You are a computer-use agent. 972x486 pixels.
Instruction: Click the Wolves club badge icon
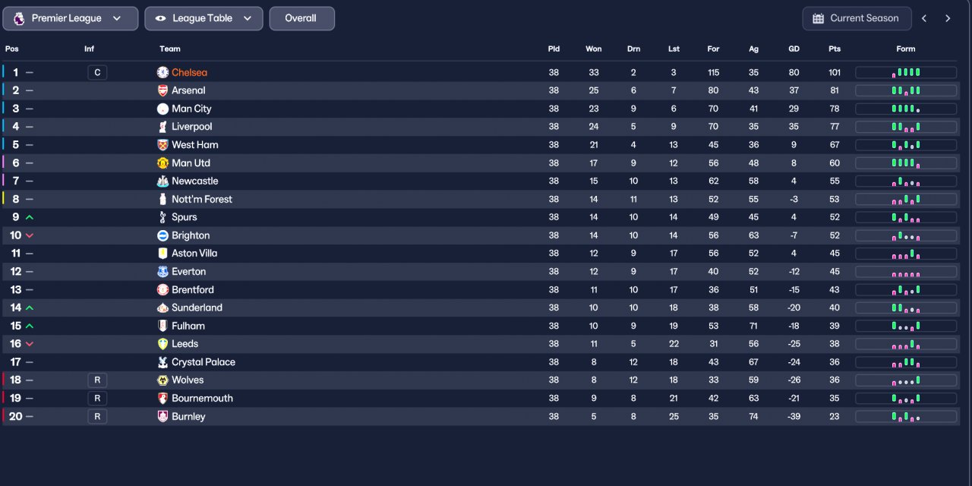[x=163, y=380]
